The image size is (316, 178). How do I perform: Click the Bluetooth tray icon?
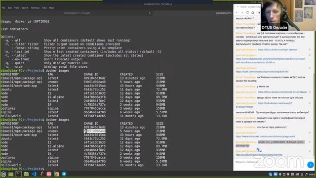[280, 174]
